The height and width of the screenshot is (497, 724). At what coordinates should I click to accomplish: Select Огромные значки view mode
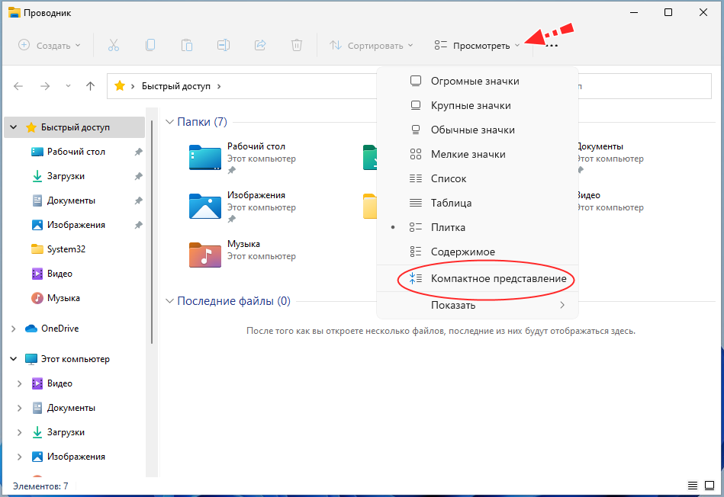point(475,81)
